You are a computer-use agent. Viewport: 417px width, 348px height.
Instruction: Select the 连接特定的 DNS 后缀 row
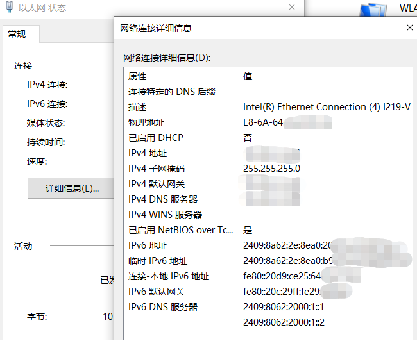point(171,92)
